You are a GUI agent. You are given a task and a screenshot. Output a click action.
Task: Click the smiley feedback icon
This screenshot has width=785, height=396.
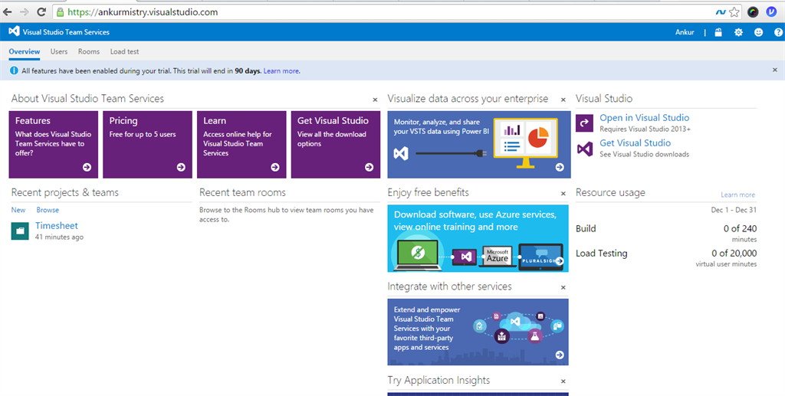pos(759,32)
